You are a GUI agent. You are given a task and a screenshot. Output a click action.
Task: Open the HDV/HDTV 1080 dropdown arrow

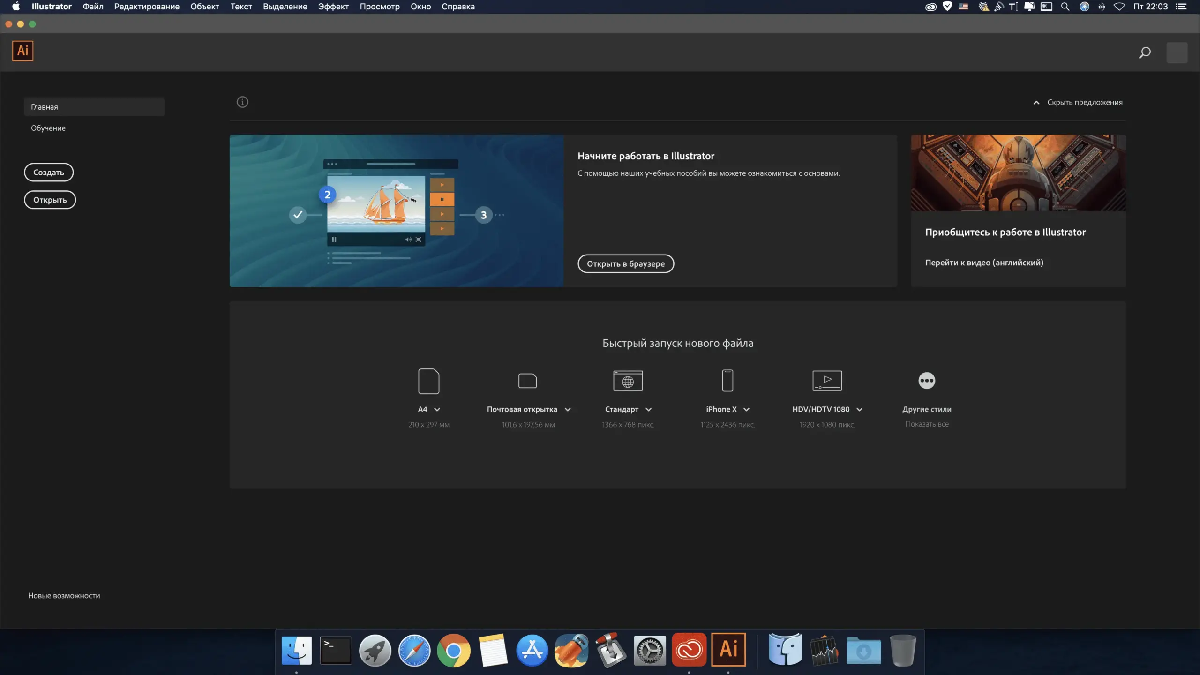pos(860,410)
